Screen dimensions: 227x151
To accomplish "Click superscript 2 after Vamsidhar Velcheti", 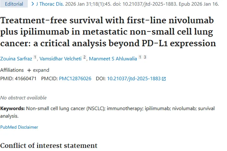I will click(x=85, y=57).
